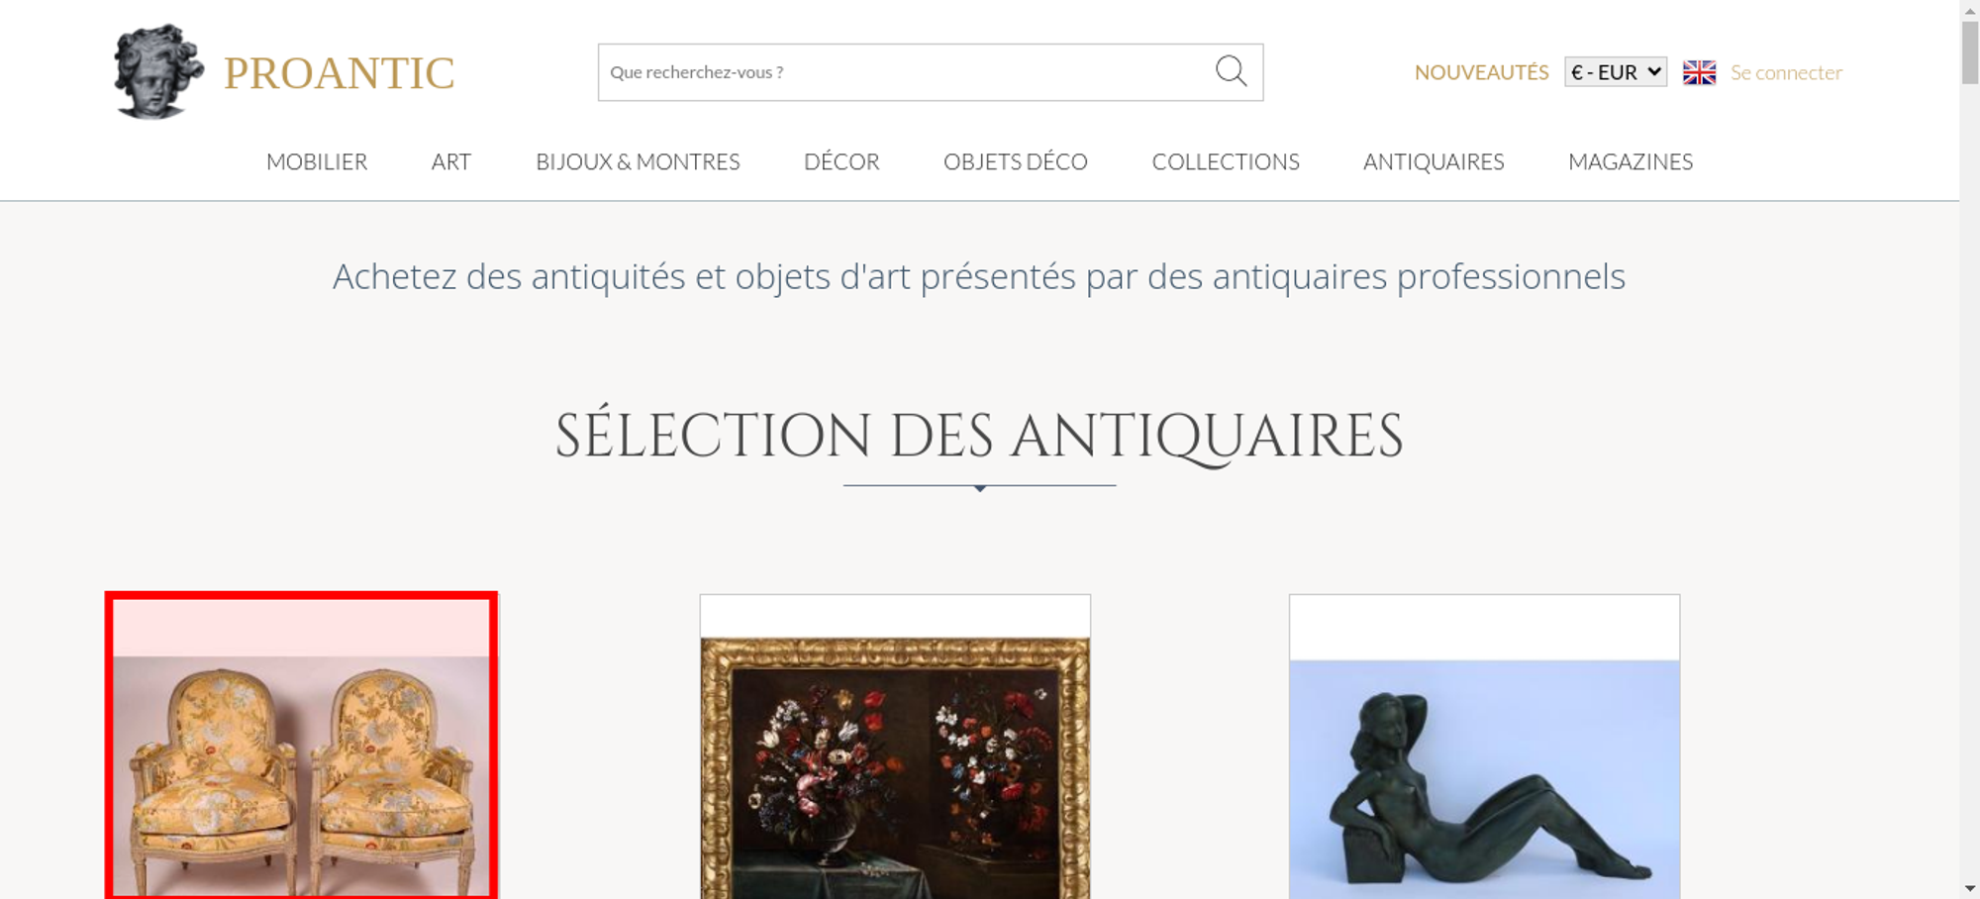Switch language via the UK flag icon
1980x899 pixels.
pos(1699,72)
